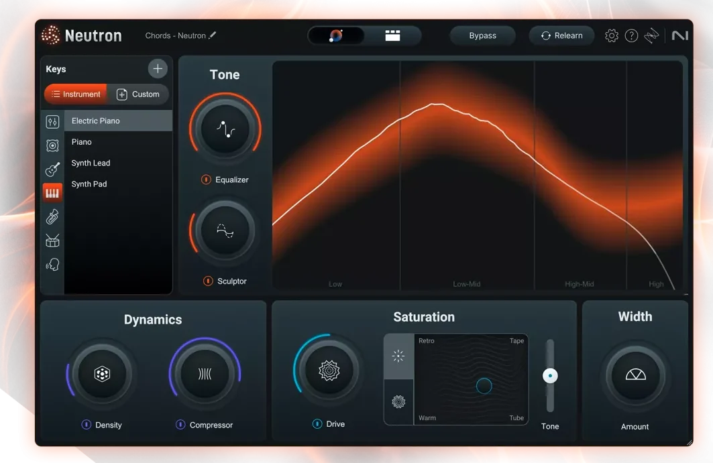Viewport: 713px width, 463px height.
Task: Choose the guitar category icon
Action: 52,169
